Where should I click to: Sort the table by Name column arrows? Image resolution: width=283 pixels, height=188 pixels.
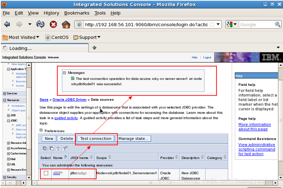click(x=65, y=157)
